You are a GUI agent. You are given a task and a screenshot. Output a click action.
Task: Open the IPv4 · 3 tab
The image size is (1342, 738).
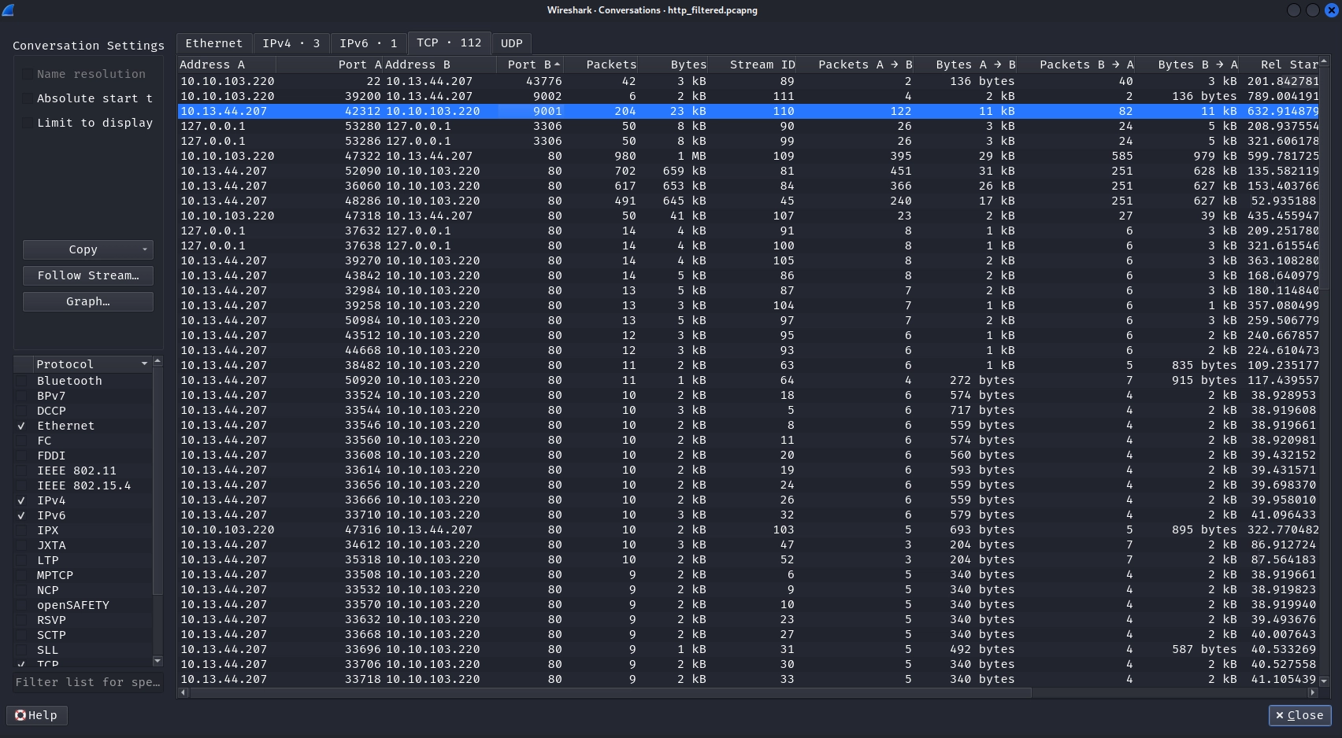tap(291, 43)
